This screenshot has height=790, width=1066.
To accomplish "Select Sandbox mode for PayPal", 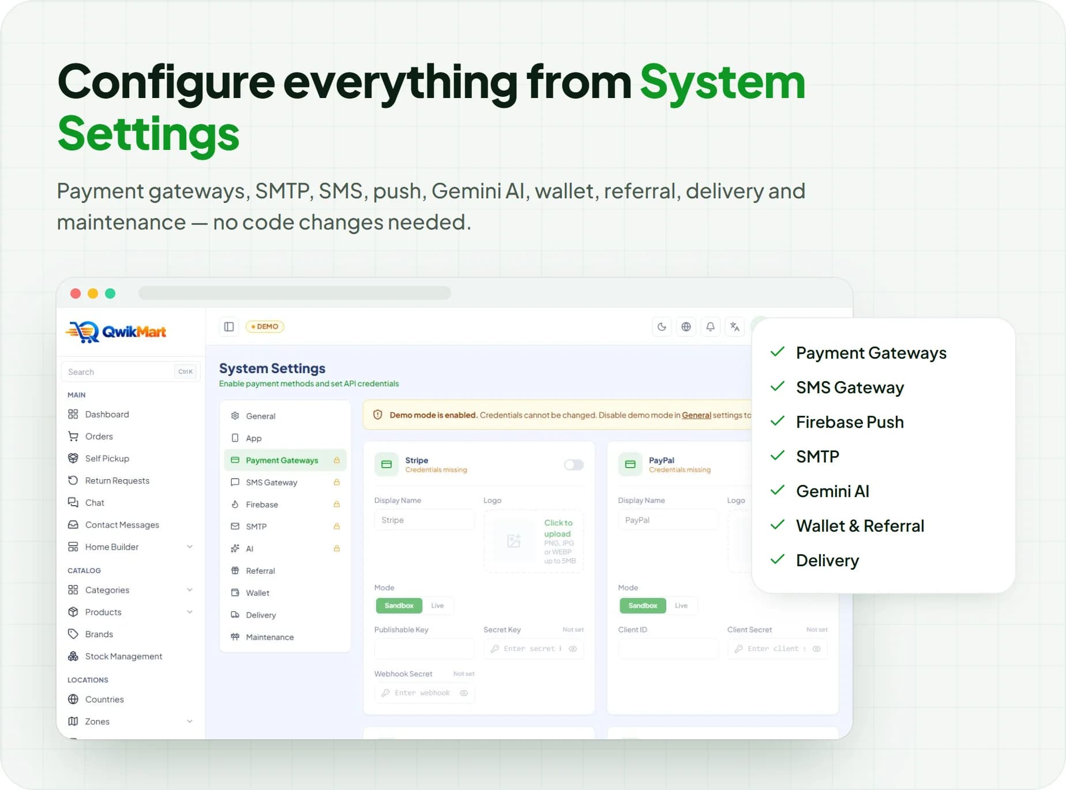I will (643, 605).
